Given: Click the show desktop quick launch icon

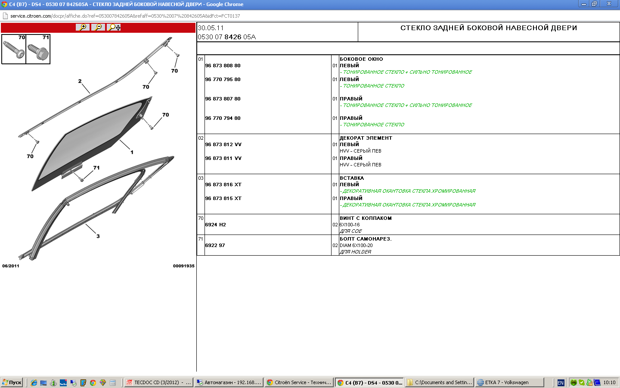Looking at the screenshot, I should pyautogui.click(x=43, y=382).
